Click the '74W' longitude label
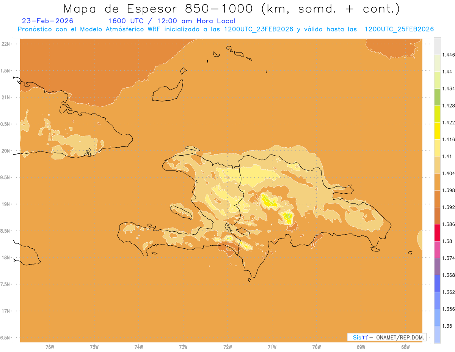The height and width of the screenshot is (352, 455). (x=139, y=347)
